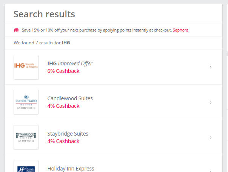Follow the Sephora link in the promo banner
This screenshot has width=228, height=172.
coord(180,30)
